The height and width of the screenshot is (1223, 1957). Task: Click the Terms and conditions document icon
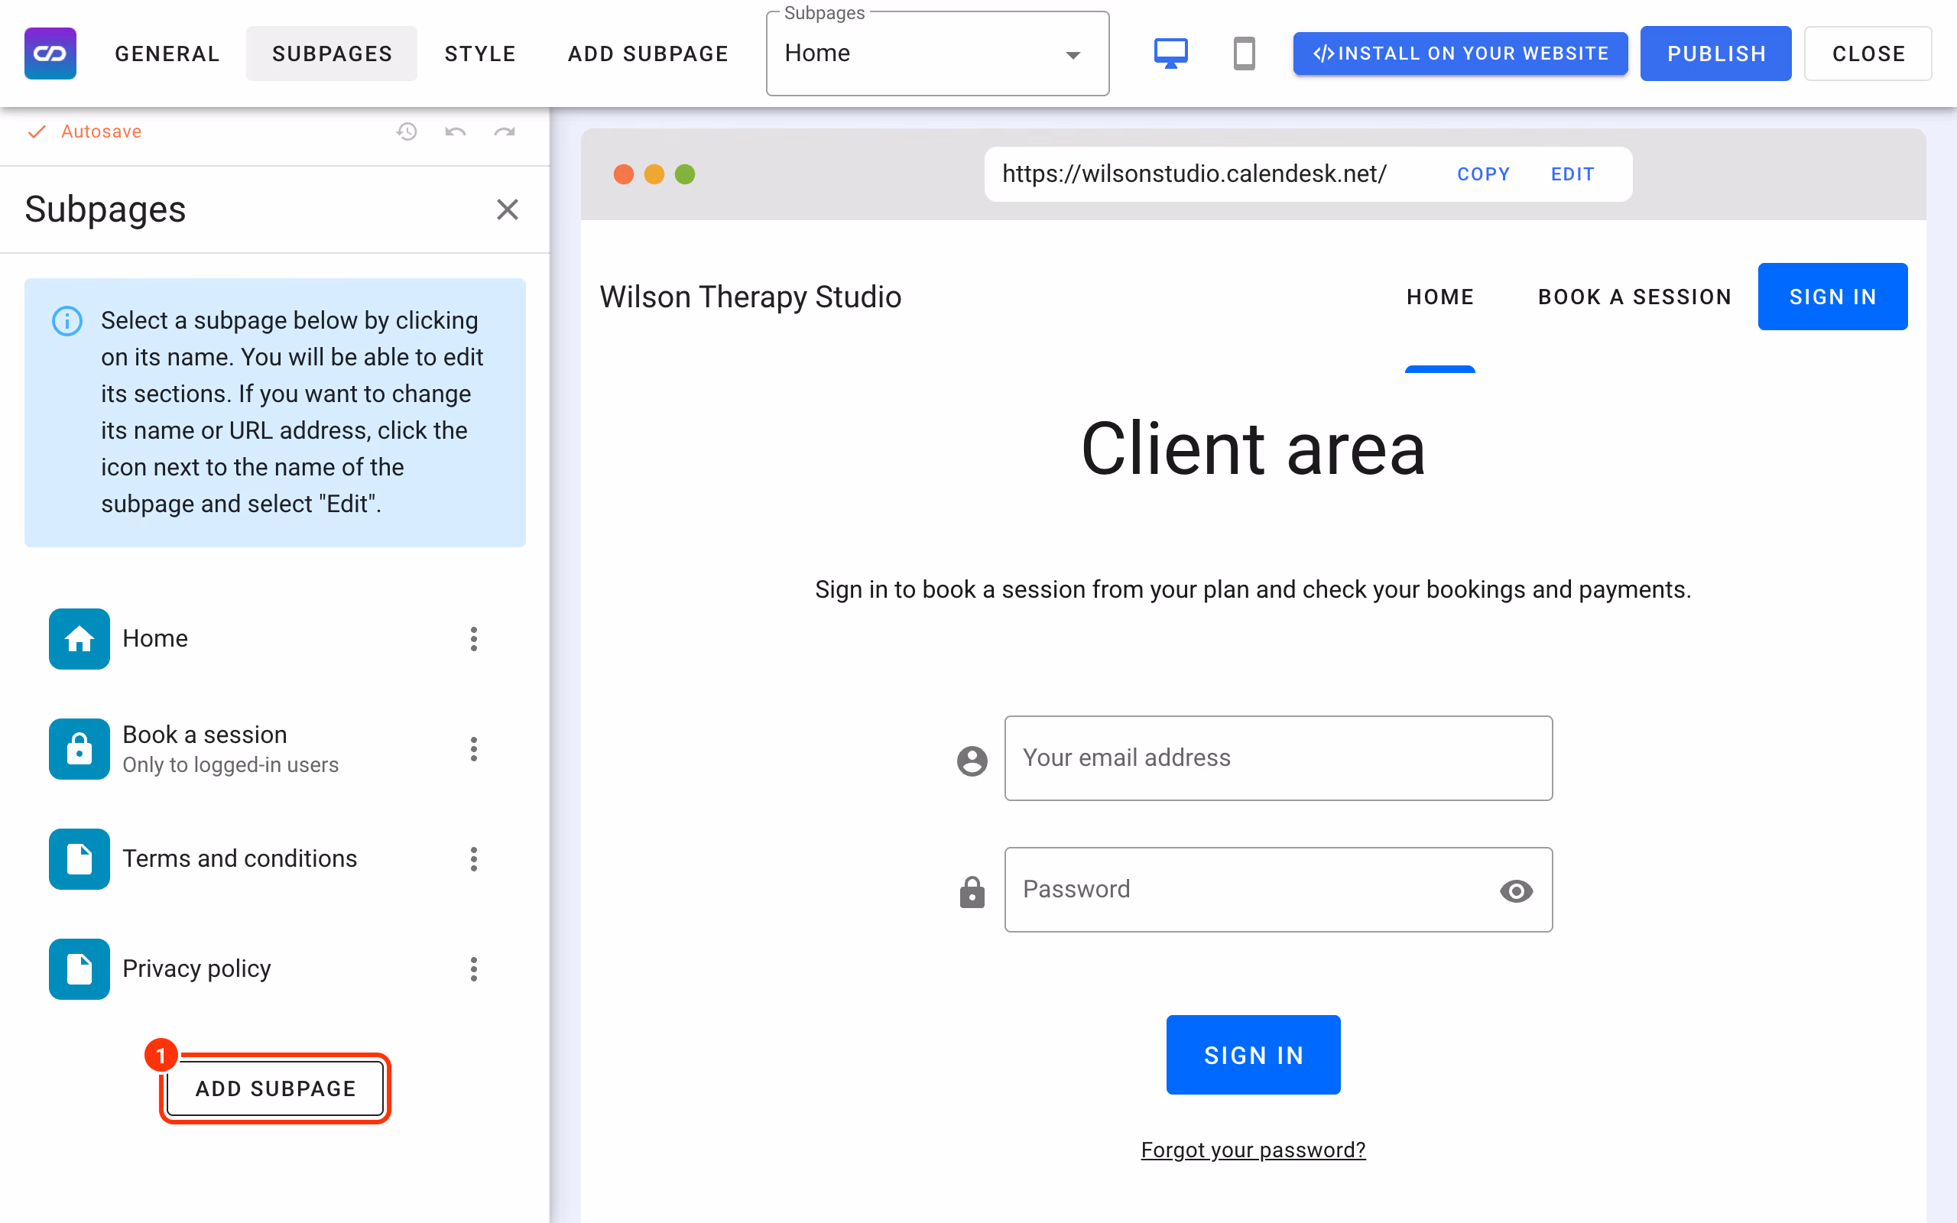80,859
